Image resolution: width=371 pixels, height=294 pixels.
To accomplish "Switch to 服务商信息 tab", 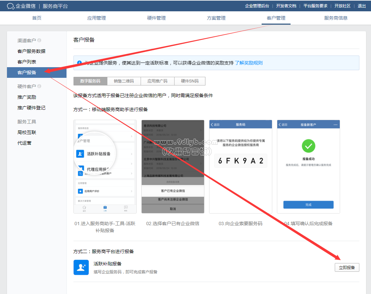I will 336,18.
